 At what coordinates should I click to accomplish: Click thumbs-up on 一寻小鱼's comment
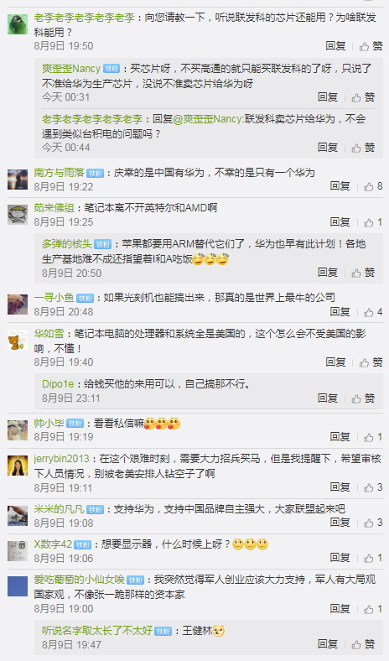[x=373, y=311]
